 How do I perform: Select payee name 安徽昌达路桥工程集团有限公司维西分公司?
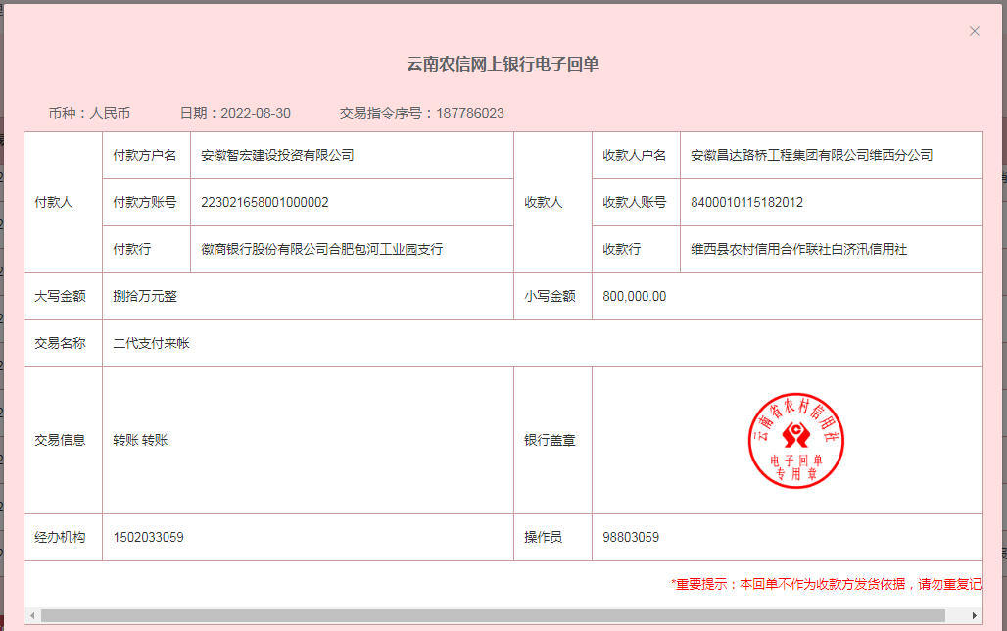tap(811, 155)
